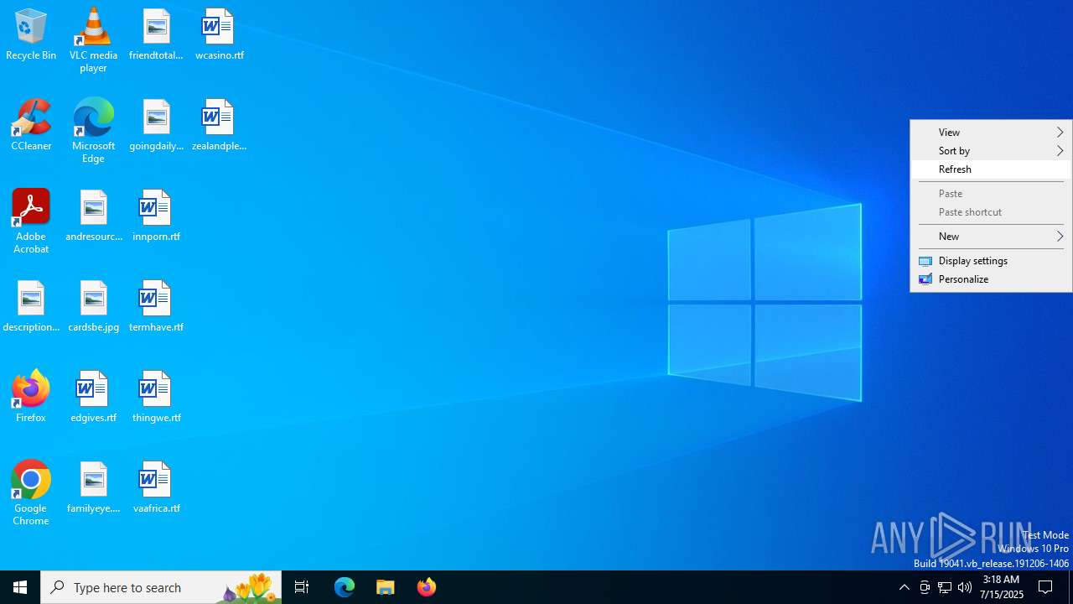1073x604 pixels.
Task: Select the Microsoft Edge desktop shortcut
Action: pyautogui.click(x=93, y=131)
